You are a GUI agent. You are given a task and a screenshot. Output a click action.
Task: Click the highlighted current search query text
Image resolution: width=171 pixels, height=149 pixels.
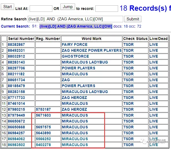pyautogui.click(x=76, y=26)
